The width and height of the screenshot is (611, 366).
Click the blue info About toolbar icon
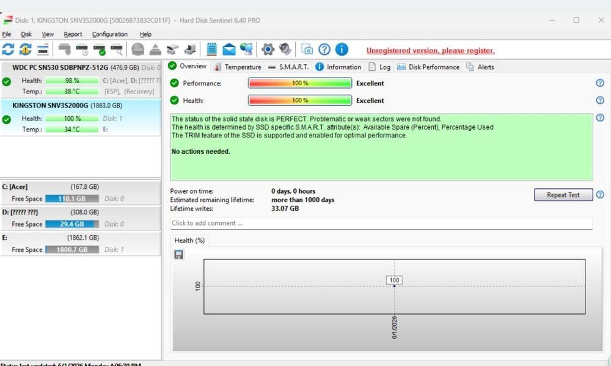click(342, 49)
